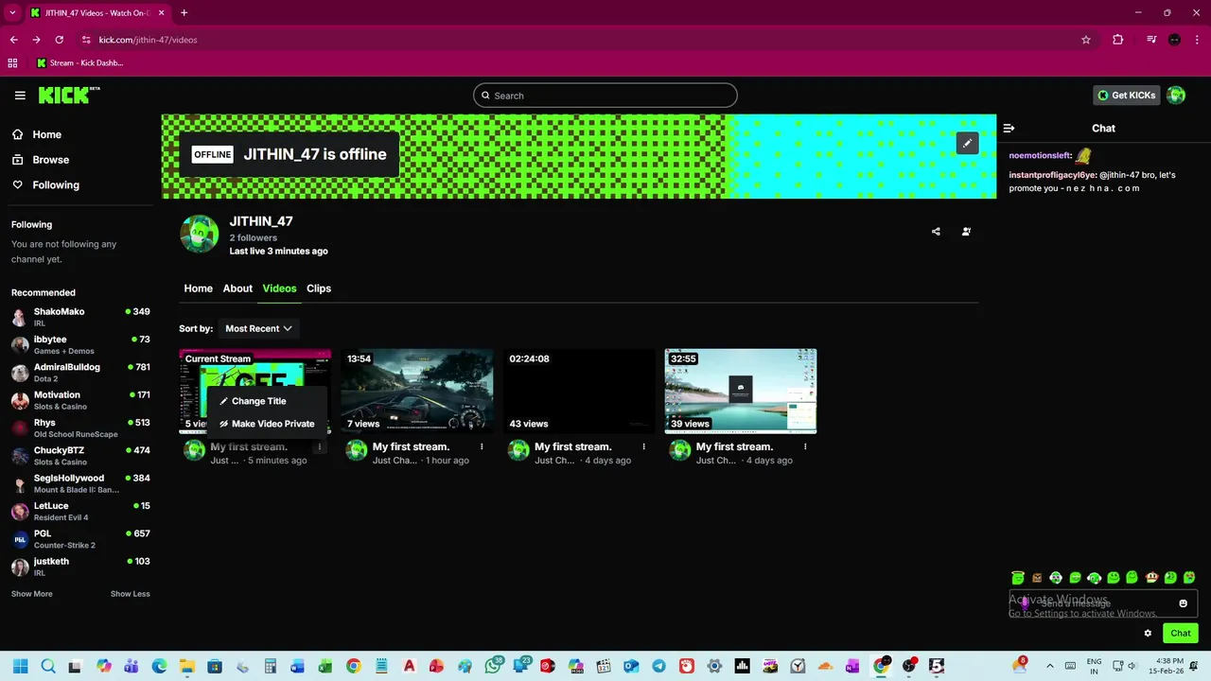Open emoji picker in chat input

1183,603
